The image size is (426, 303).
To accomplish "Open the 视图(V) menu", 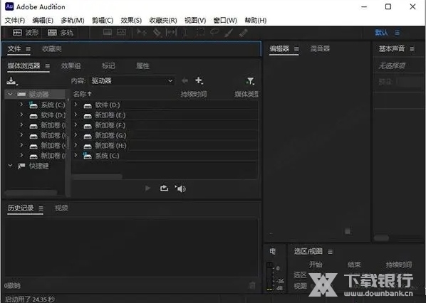I will tap(195, 21).
